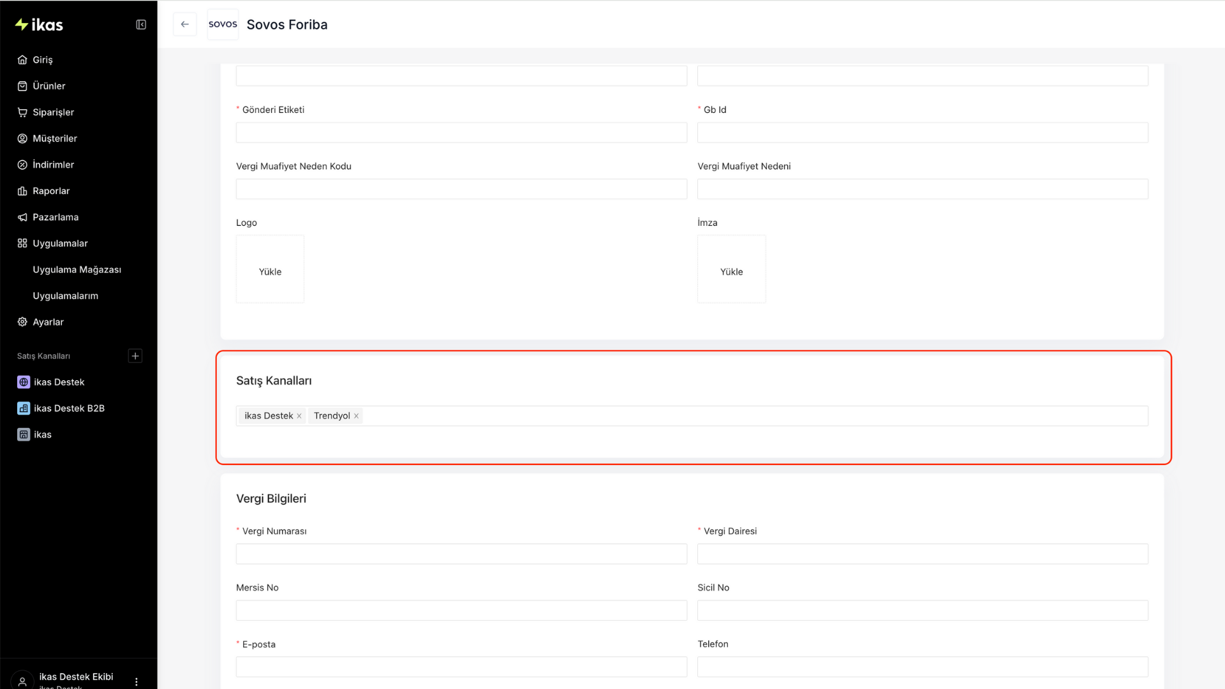Click the ikas store channel icon
The image size is (1225, 689).
(x=24, y=434)
